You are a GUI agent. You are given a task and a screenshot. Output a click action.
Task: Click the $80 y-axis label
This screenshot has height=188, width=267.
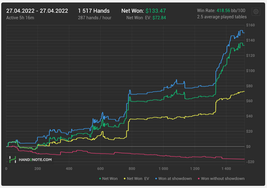[249, 86]
